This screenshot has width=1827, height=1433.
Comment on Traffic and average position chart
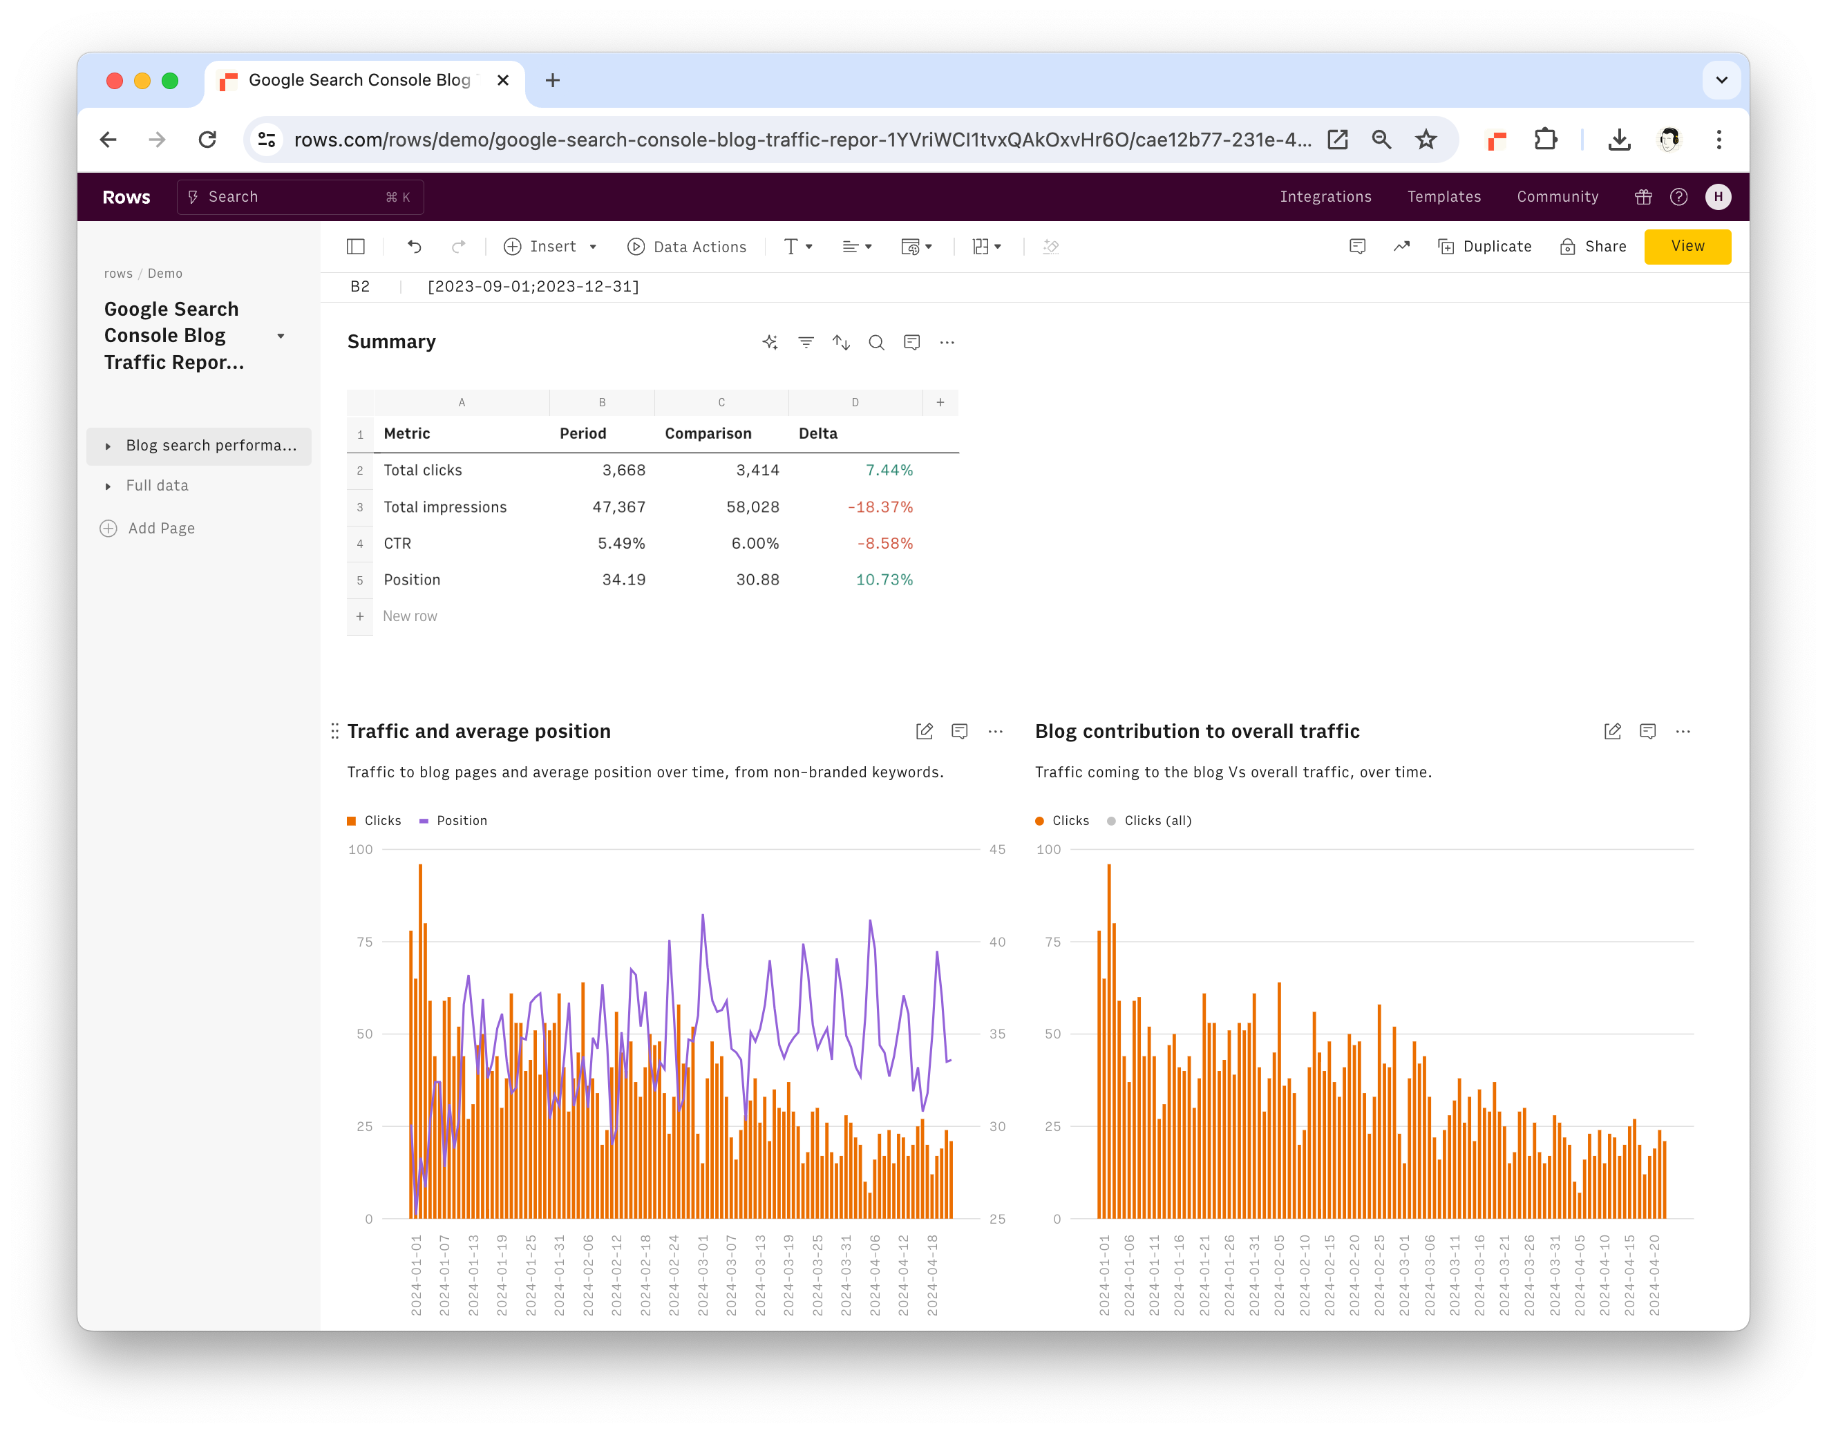959,732
